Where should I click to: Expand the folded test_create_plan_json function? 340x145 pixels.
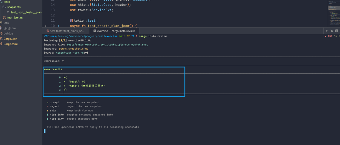click(x=58, y=26)
